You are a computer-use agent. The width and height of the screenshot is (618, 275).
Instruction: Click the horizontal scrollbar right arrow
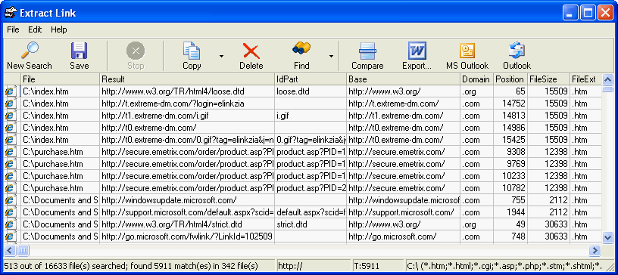(595, 250)
